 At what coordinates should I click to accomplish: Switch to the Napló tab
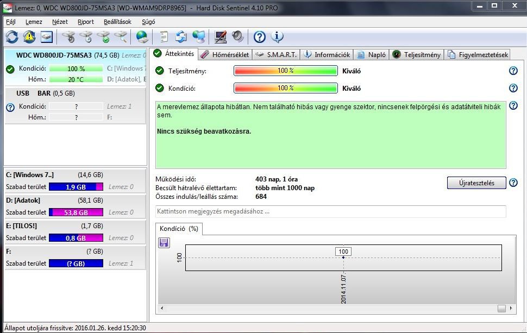pyautogui.click(x=371, y=55)
